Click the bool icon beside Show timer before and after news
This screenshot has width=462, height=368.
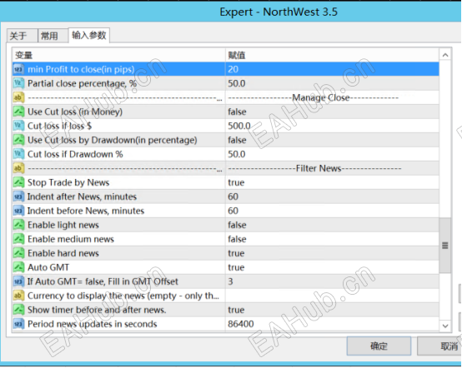(18, 310)
